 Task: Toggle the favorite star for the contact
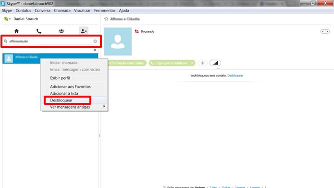pos(106,19)
